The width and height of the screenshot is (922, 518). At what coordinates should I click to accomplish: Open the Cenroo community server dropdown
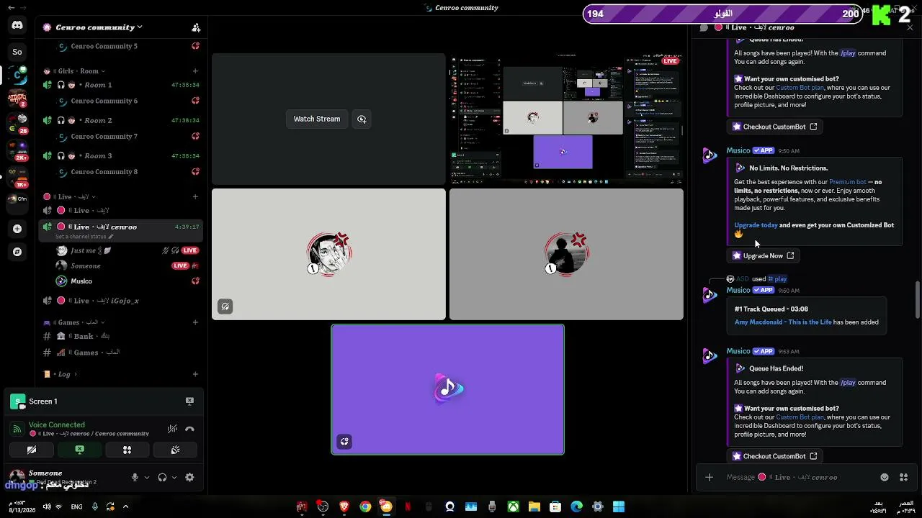click(x=99, y=27)
